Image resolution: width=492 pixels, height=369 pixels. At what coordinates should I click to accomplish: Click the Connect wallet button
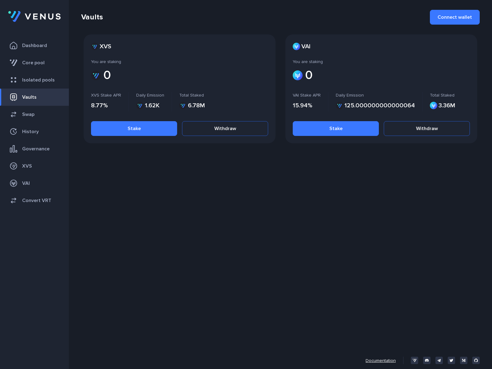454,17
